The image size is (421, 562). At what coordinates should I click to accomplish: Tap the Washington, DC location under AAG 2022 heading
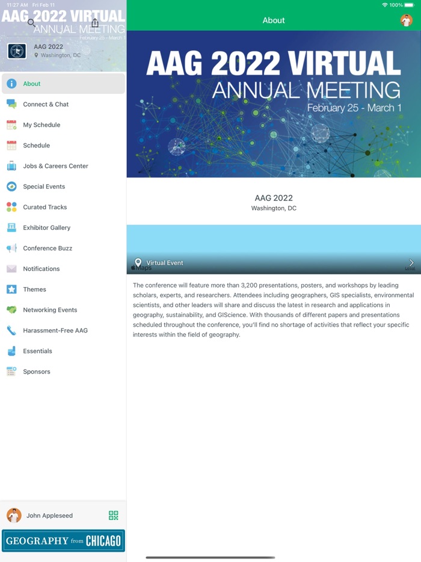tap(274, 208)
